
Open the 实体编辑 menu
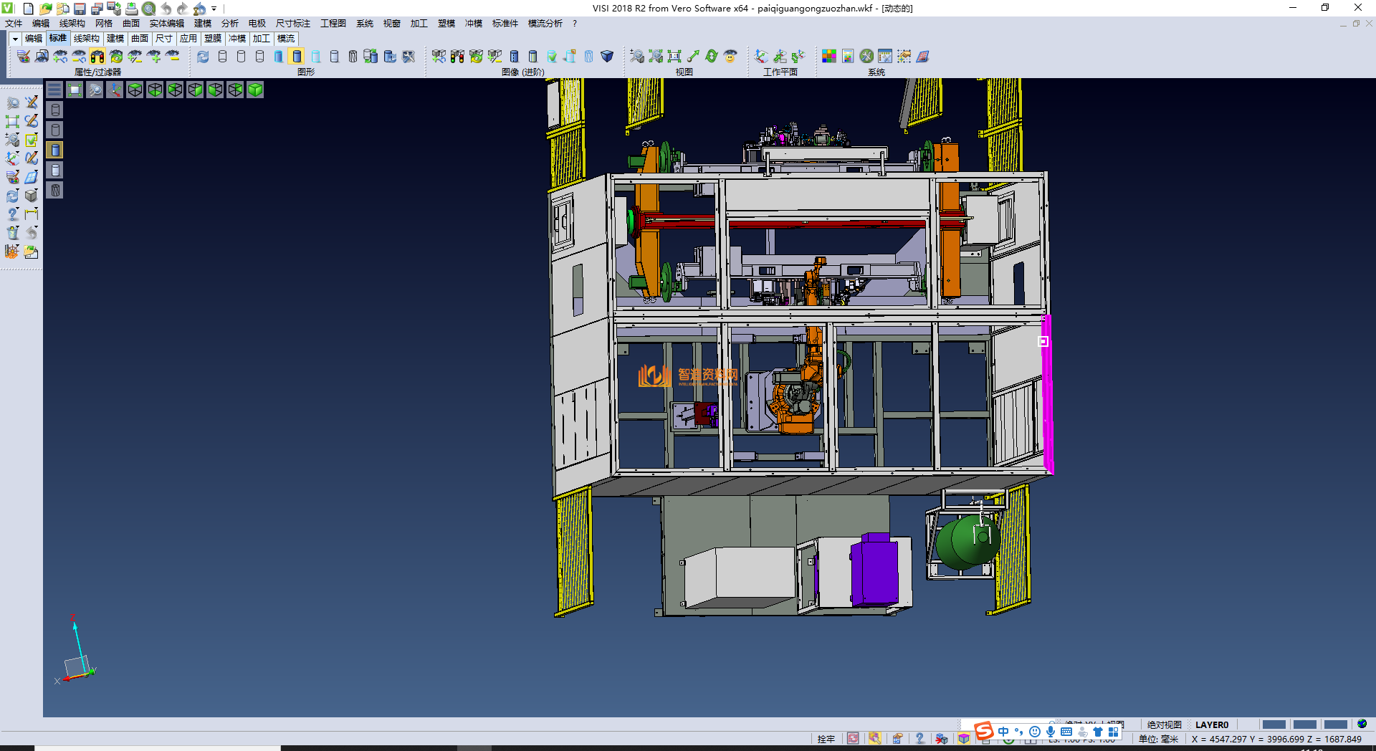point(166,24)
